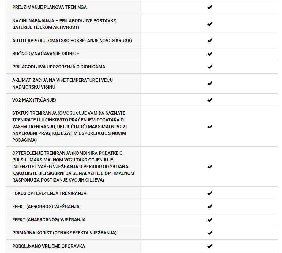Select the Auto Lap row checkmark

point(210,41)
